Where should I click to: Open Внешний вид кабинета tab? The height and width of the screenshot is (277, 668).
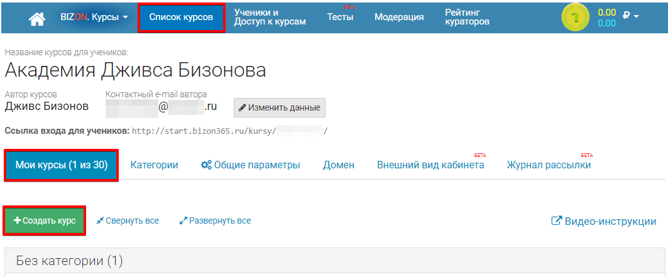(430, 165)
